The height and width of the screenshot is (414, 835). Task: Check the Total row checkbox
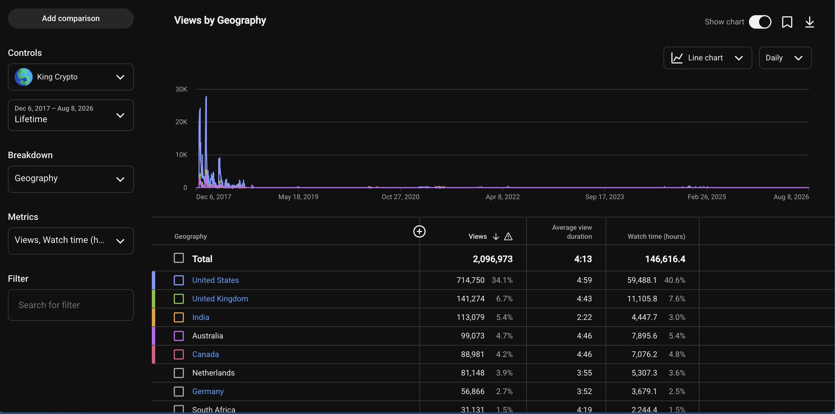[x=179, y=258]
